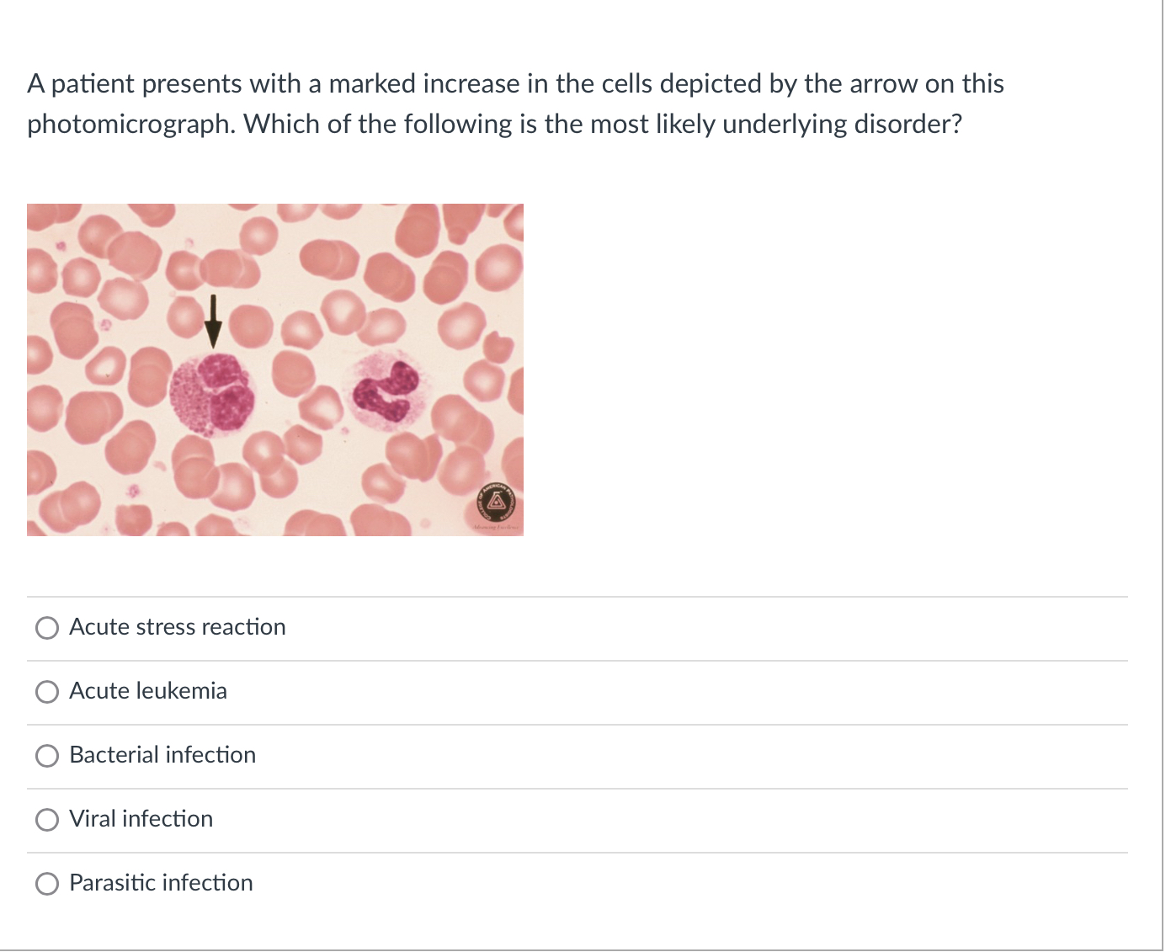Select the Parasitic infection radio circle
1171x952 pixels.
pyautogui.click(x=47, y=884)
